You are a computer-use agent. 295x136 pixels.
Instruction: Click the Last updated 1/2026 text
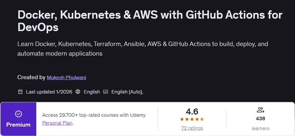(x=49, y=92)
